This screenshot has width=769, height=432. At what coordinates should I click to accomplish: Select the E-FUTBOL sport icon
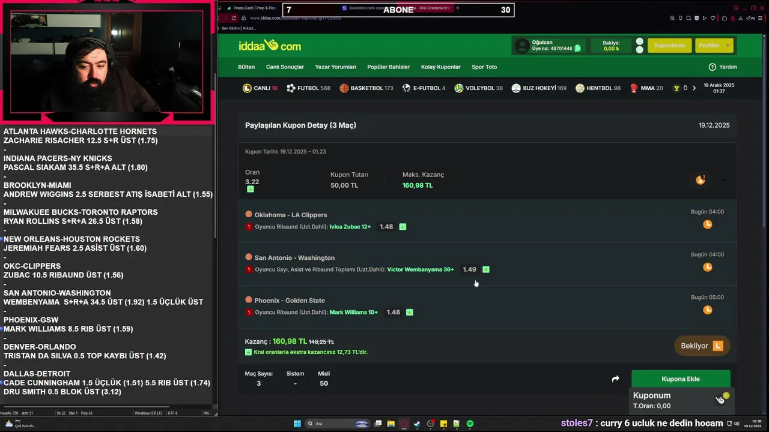407,88
